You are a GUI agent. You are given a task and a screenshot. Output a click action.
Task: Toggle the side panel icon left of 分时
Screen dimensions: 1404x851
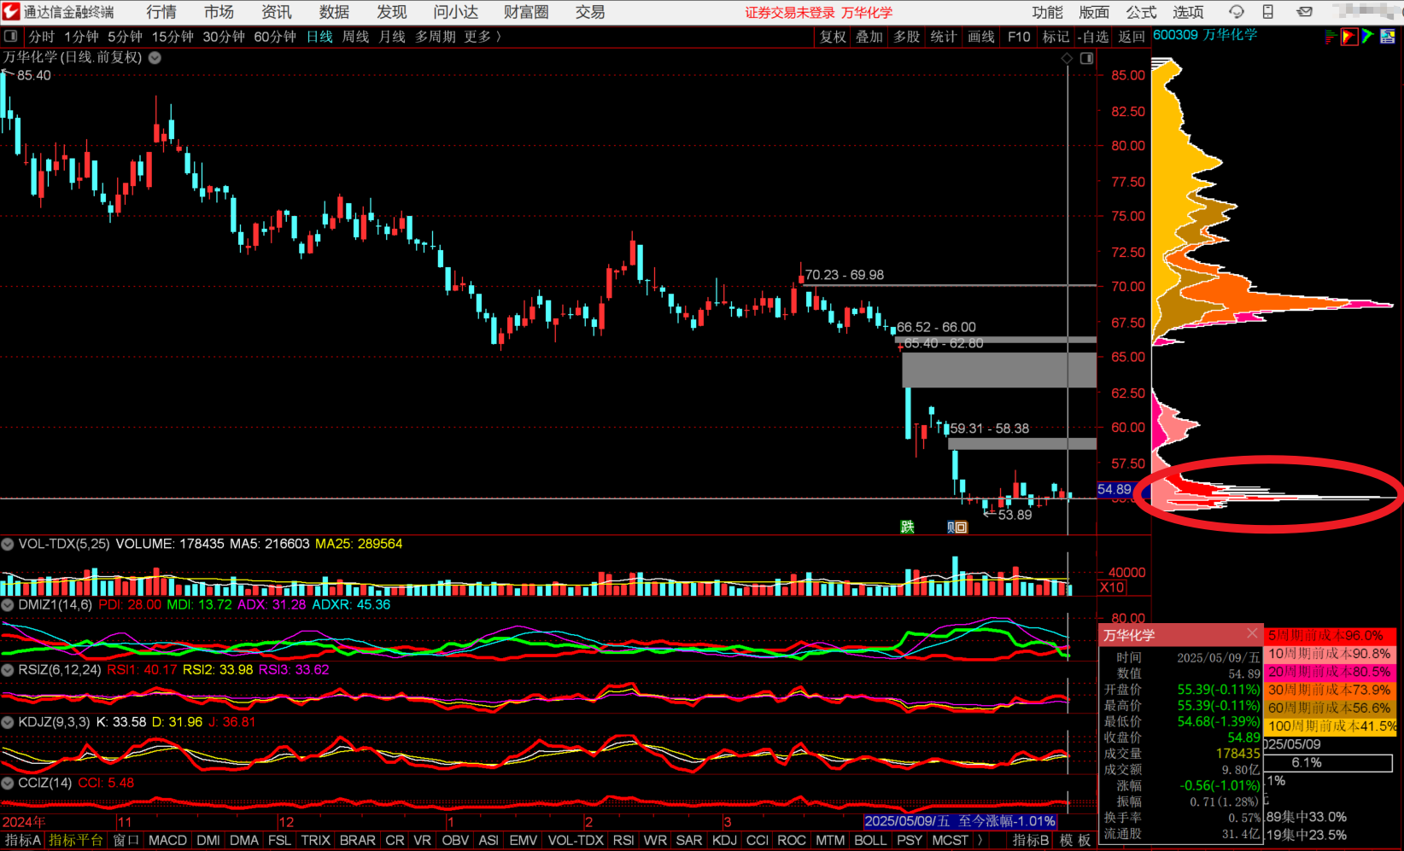click(11, 37)
